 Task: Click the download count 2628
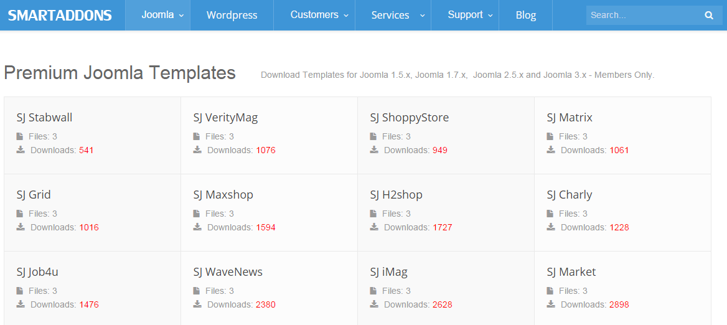(443, 304)
